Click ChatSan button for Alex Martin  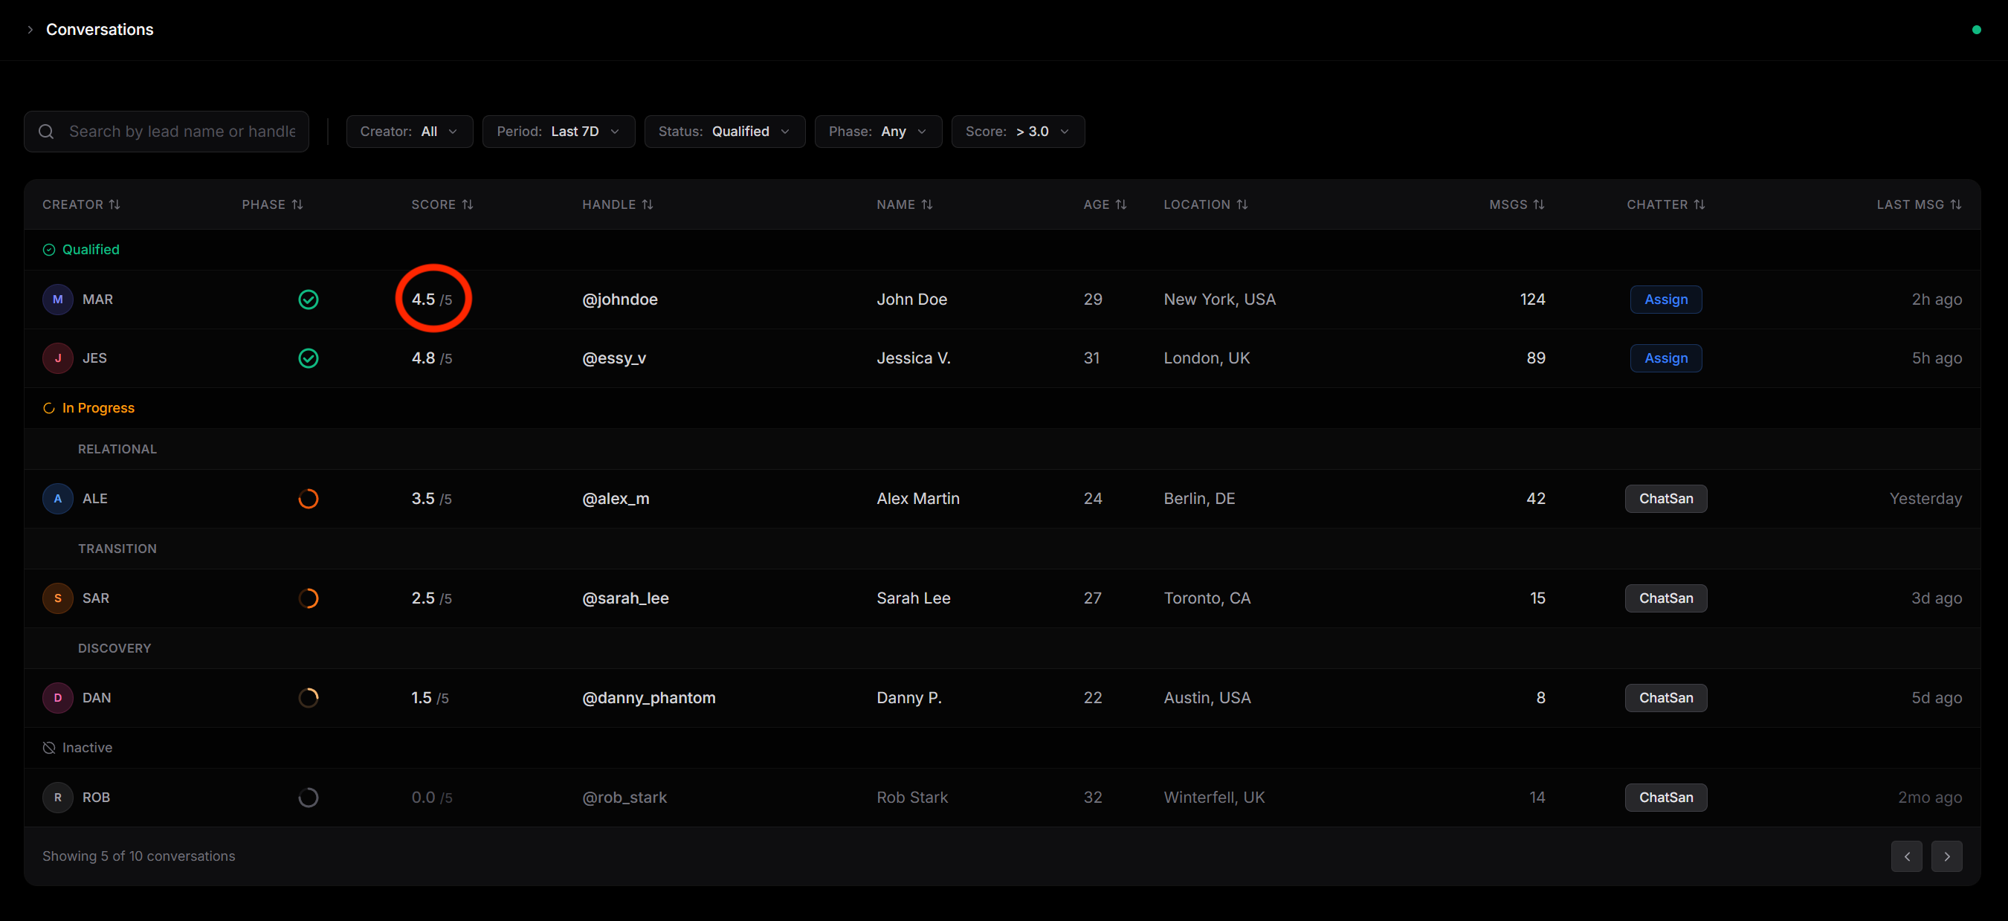tap(1666, 499)
